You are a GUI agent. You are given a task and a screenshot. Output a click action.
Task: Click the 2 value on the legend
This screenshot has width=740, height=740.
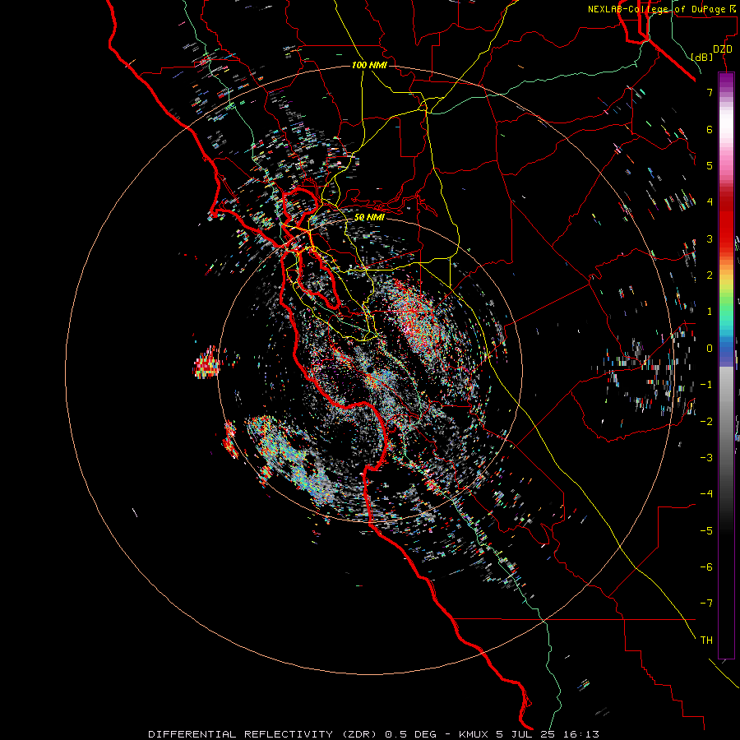click(x=710, y=275)
